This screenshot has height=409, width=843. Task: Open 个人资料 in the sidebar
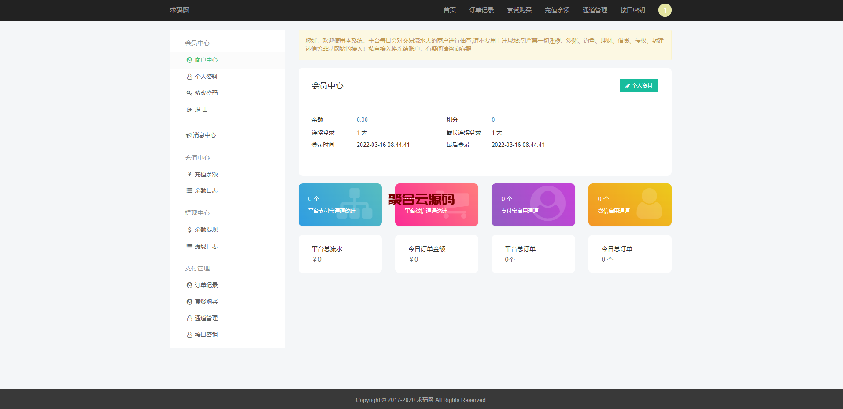click(x=206, y=77)
